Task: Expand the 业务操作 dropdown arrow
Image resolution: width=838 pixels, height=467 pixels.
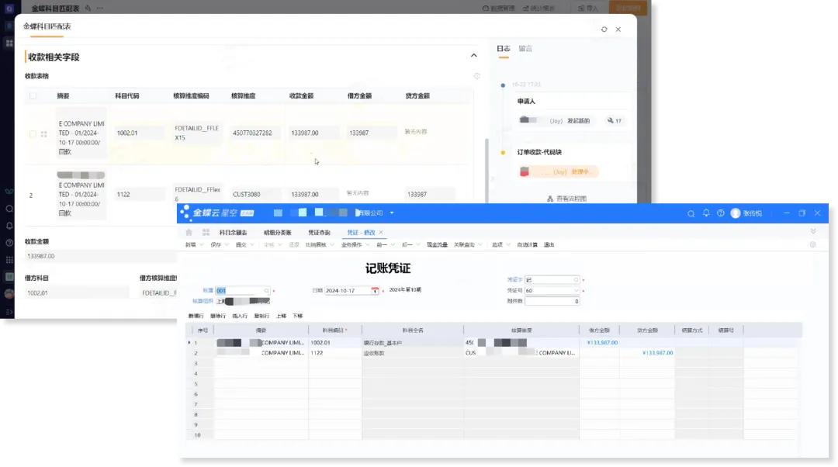Action: [x=367, y=244]
